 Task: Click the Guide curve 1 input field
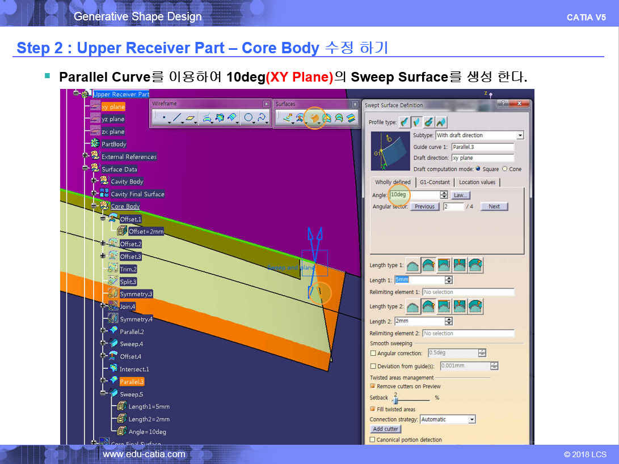pos(482,147)
